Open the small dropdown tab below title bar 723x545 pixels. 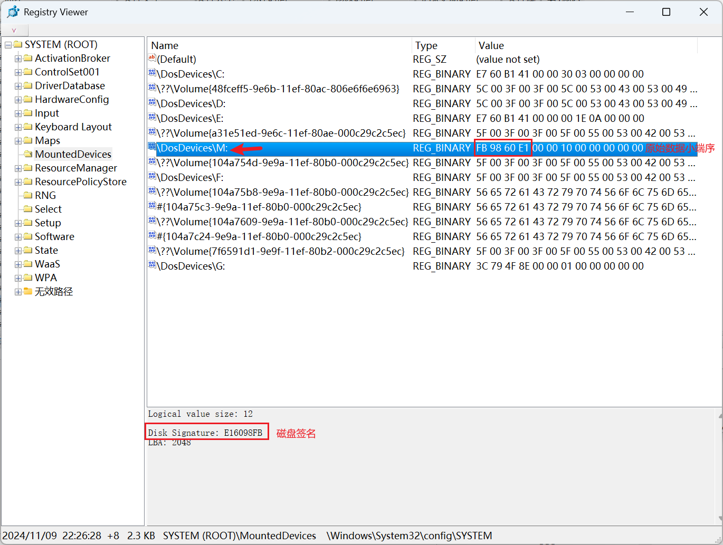(14, 31)
